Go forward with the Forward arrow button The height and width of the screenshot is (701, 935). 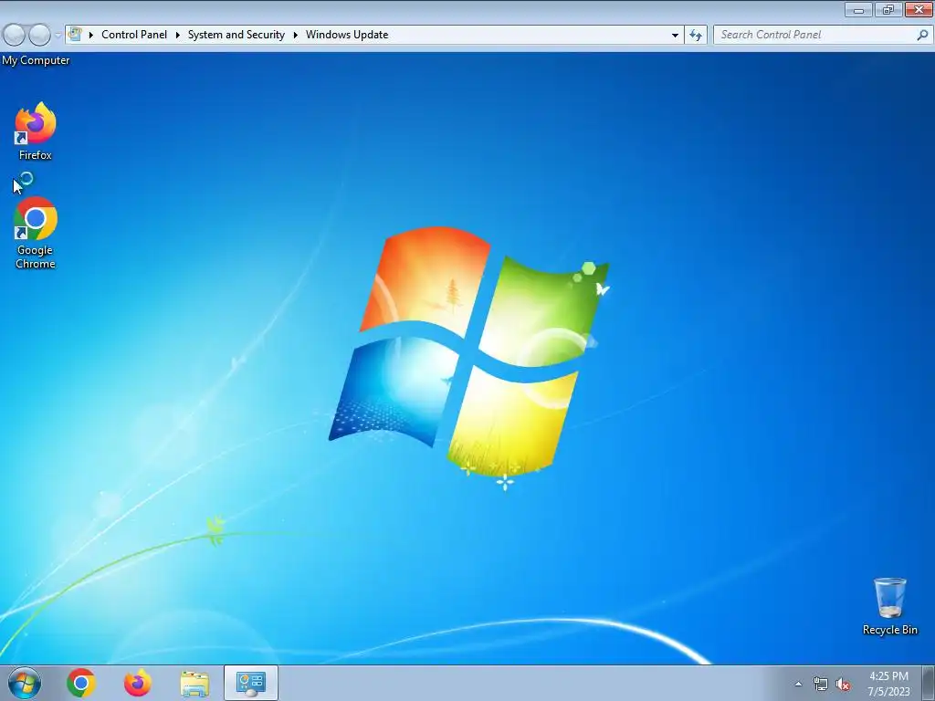coord(40,35)
